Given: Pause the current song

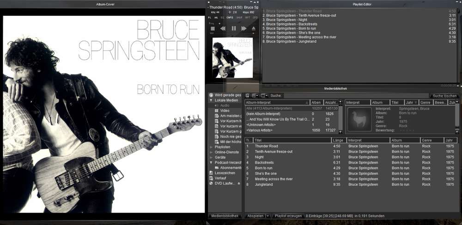Looking at the screenshot, I should pyautogui.click(x=233, y=29).
